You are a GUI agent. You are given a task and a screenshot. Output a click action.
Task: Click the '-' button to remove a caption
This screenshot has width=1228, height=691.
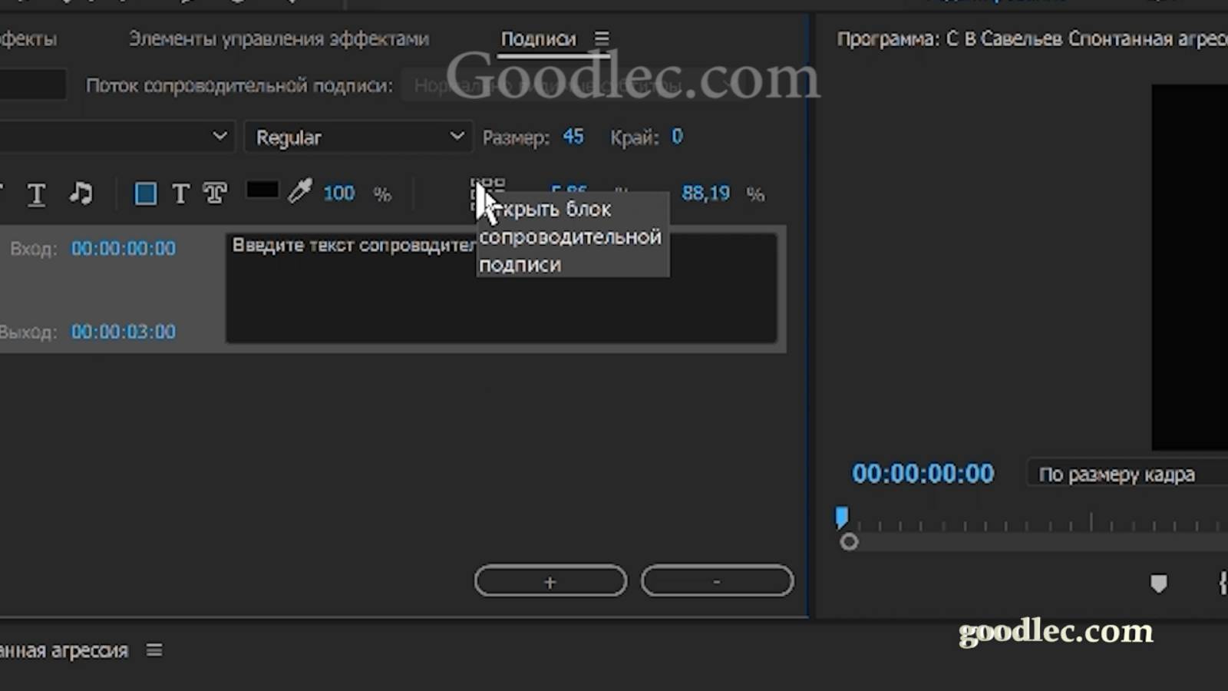[716, 581]
